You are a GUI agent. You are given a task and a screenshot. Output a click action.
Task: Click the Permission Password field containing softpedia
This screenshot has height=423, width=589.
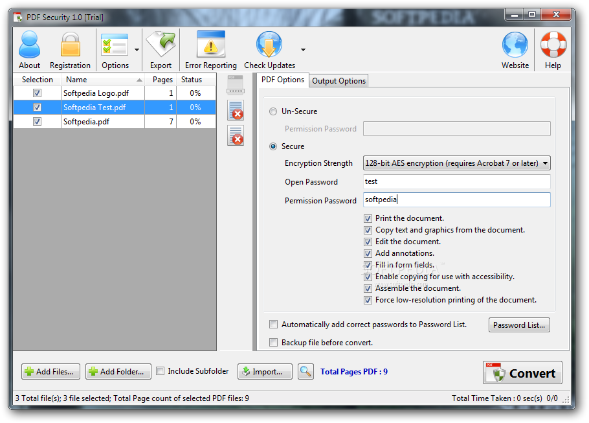457,200
